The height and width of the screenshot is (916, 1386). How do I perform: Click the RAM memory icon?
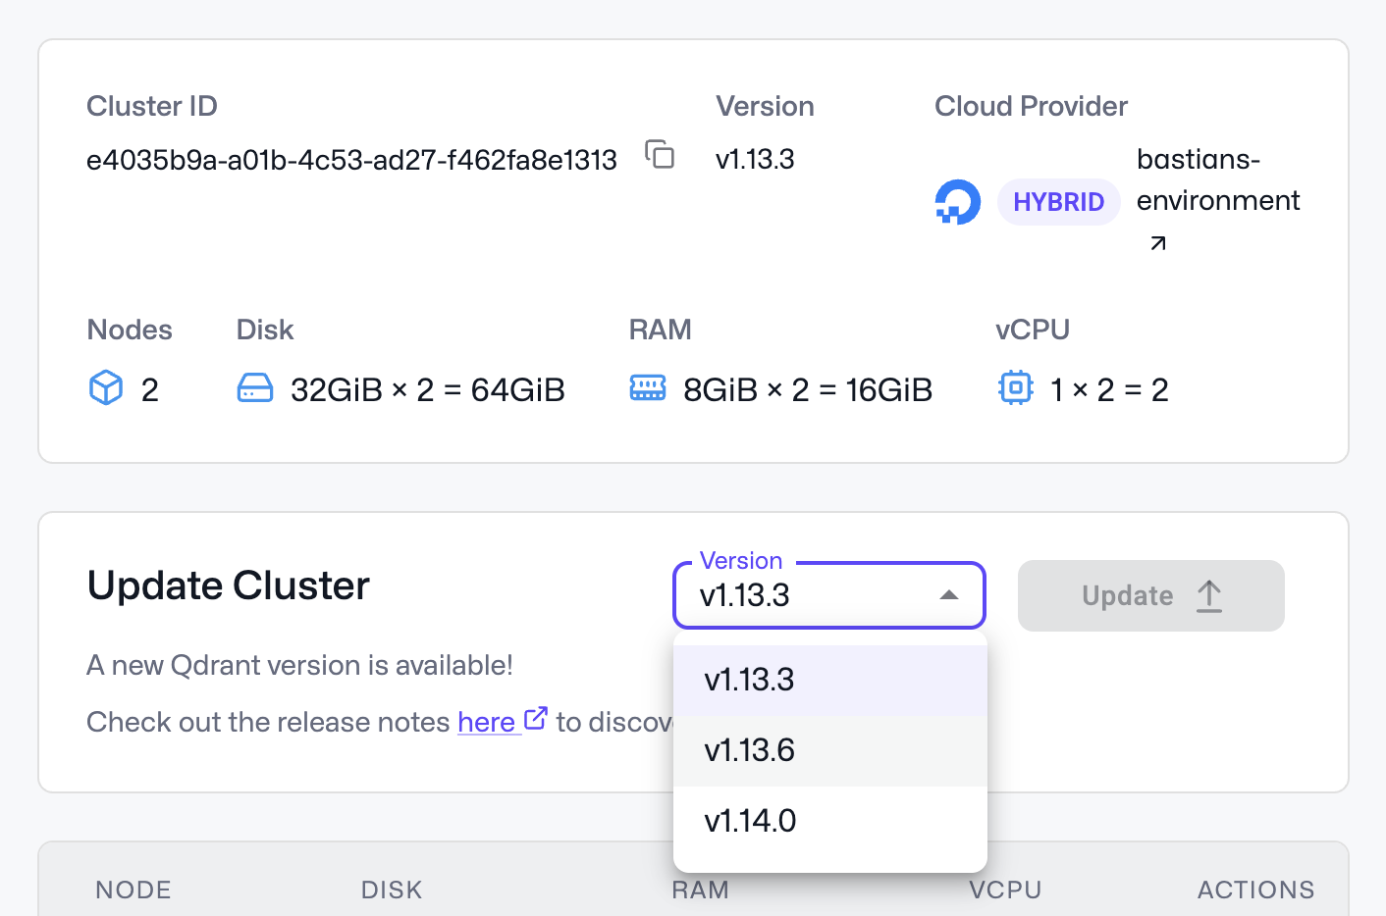[x=648, y=388]
